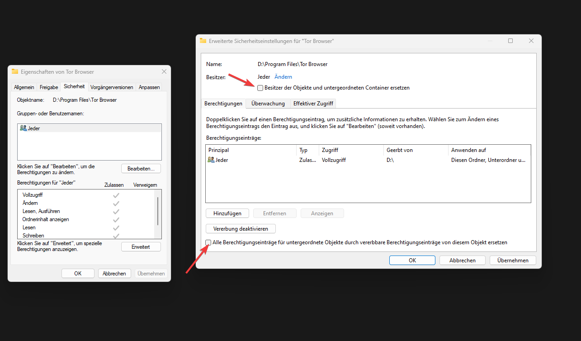
Task: Click Abbrechen in advanced security dialog
Action: pos(463,260)
